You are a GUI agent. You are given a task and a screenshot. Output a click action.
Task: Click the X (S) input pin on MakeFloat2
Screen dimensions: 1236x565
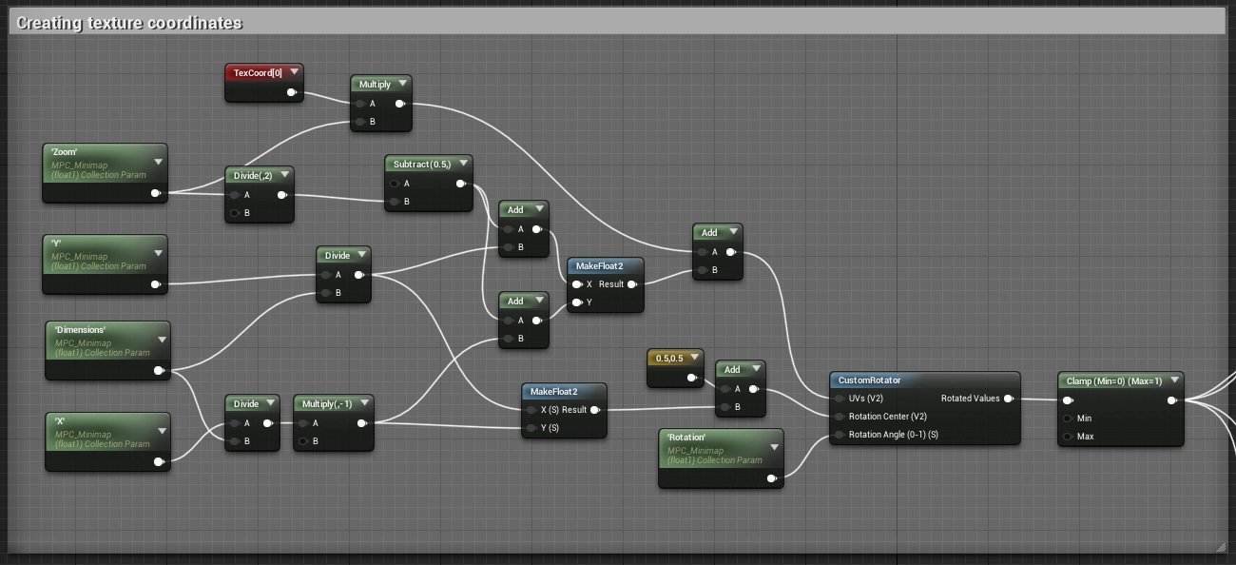(531, 410)
